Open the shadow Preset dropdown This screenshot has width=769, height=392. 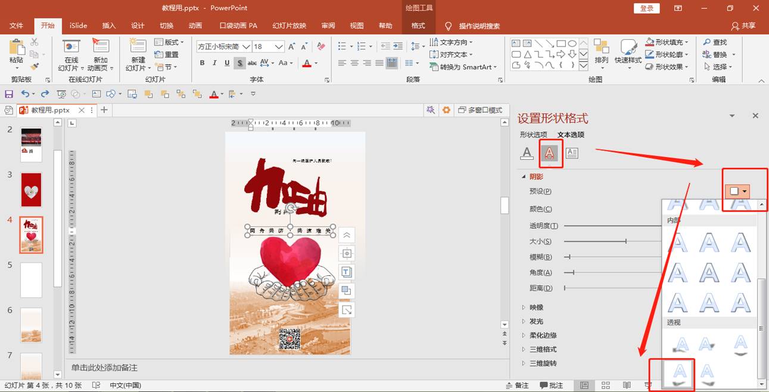(739, 191)
